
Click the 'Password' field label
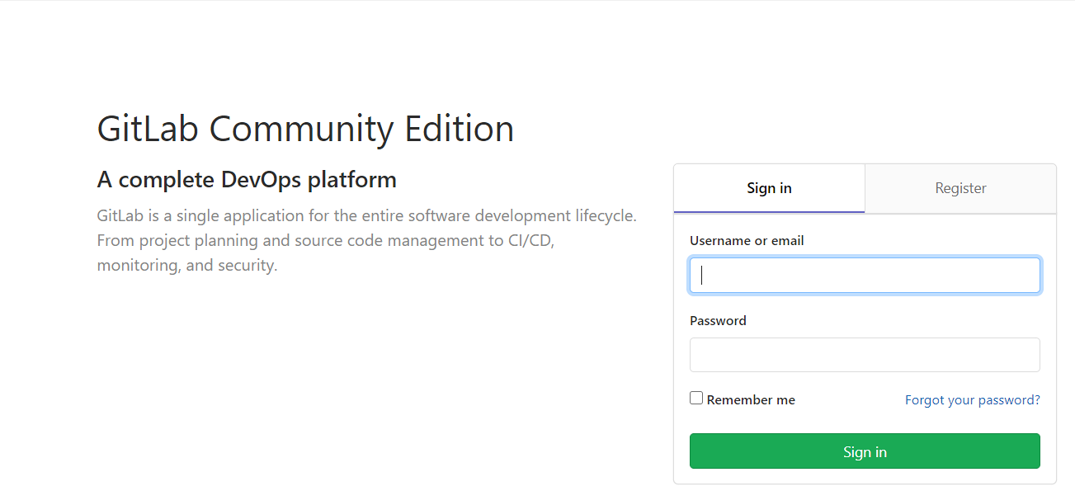[x=718, y=321]
